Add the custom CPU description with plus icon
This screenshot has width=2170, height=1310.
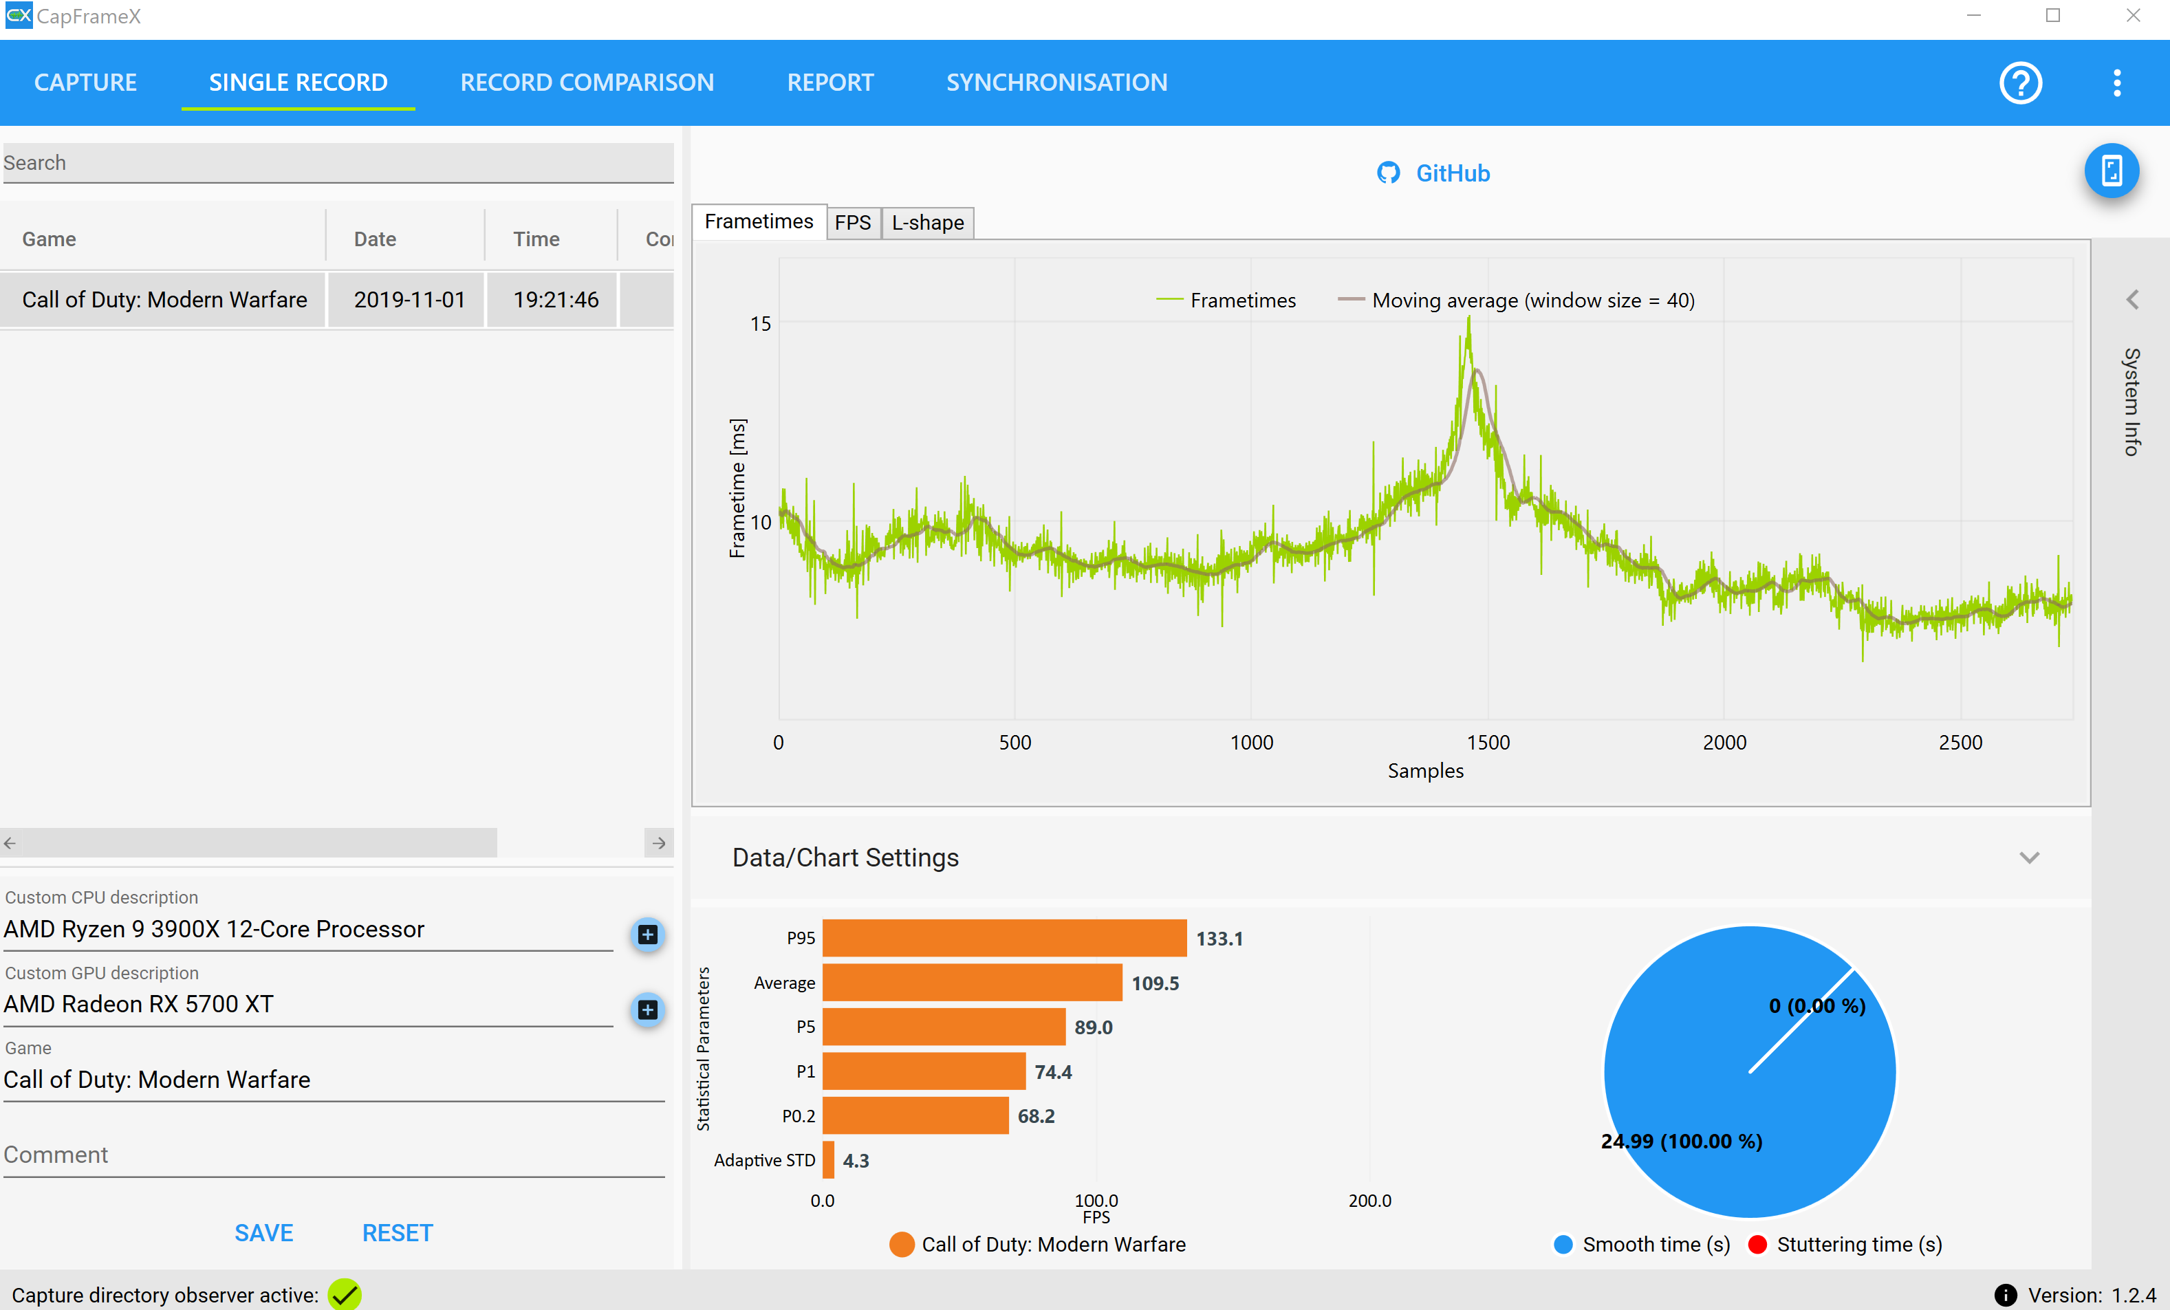647,934
